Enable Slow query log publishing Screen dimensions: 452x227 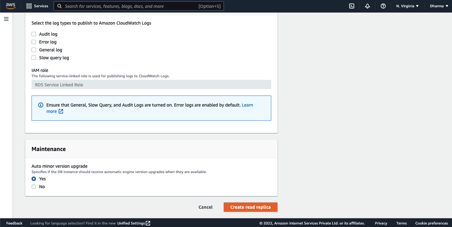point(34,58)
